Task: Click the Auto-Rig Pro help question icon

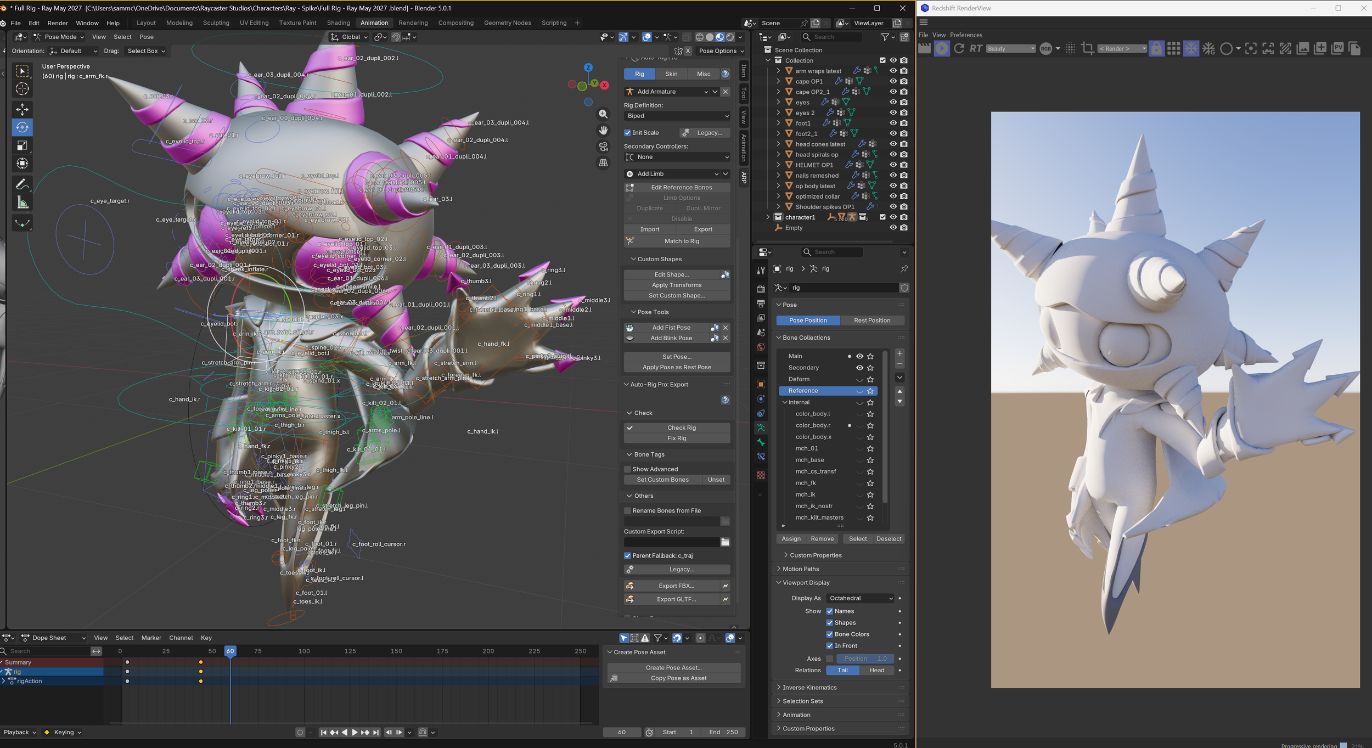Action: click(x=725, y=74)
